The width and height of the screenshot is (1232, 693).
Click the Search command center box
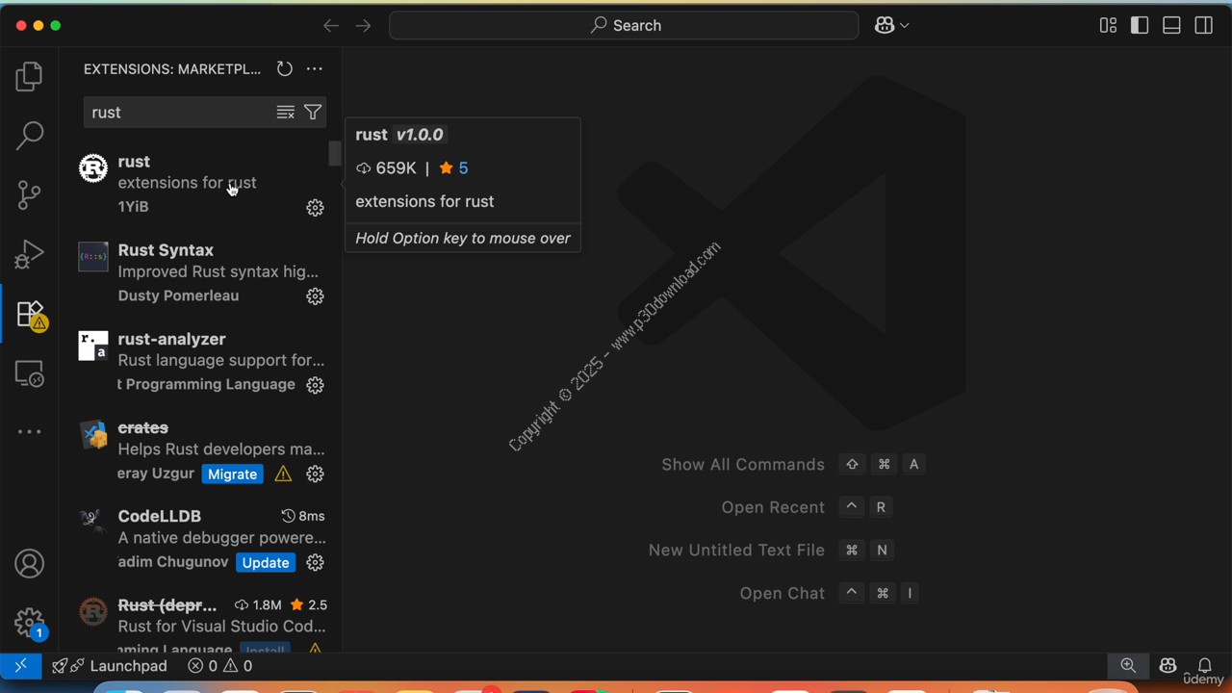(x=624, y=26)
